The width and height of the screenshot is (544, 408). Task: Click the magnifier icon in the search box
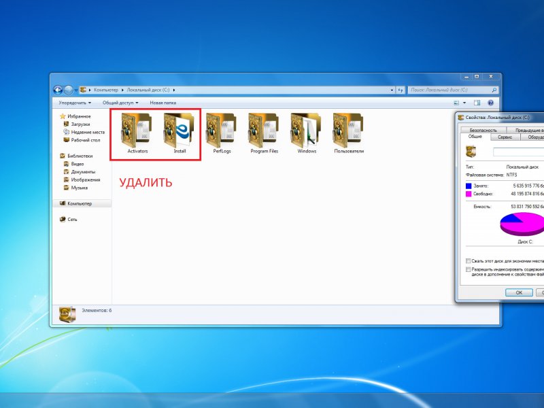(x=494, y=90)
